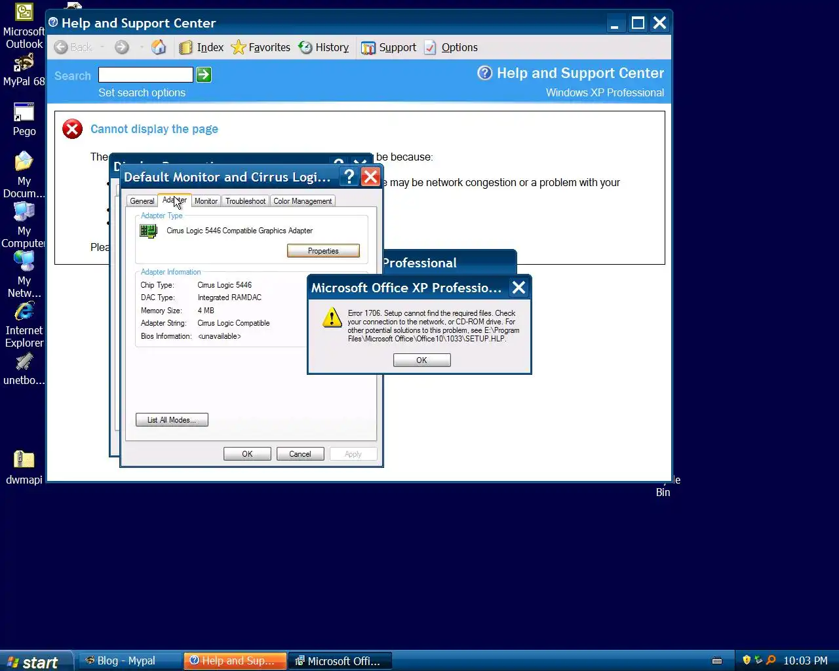Viewport: 839px width, 671px height.
Task: Open the History clock icon
Action: tap(305, 47)
